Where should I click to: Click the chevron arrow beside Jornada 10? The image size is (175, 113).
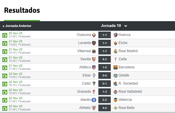tap(126, 26)
